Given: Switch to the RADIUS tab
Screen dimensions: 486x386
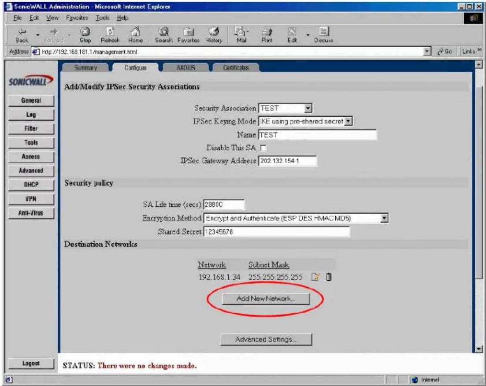Looking at the screenshot, I should (185, 67).
